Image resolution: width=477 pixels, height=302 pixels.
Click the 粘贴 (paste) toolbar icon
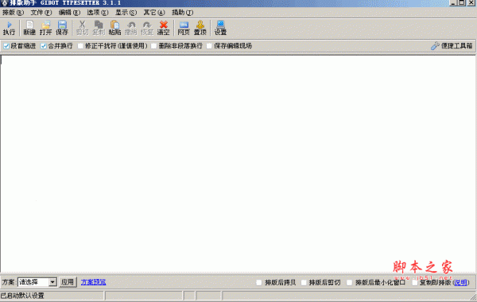pyautogui.click(x=114, y=28)
